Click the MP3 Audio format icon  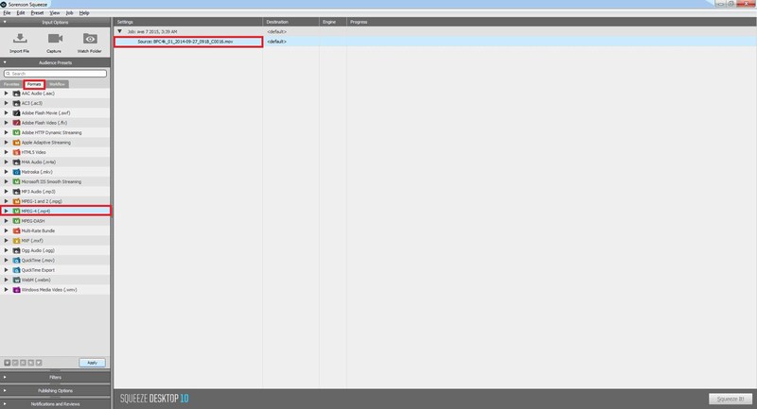pos(16,192)
